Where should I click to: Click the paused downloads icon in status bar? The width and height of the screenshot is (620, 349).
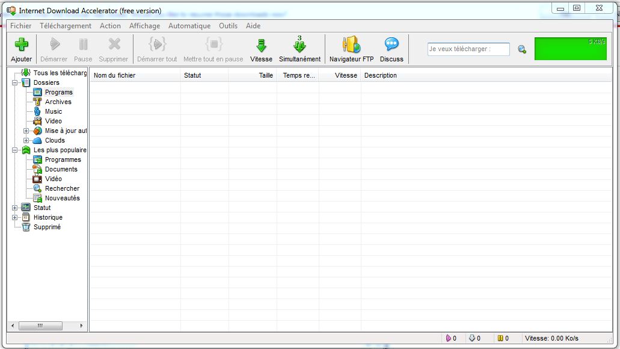tap(500, 338)
